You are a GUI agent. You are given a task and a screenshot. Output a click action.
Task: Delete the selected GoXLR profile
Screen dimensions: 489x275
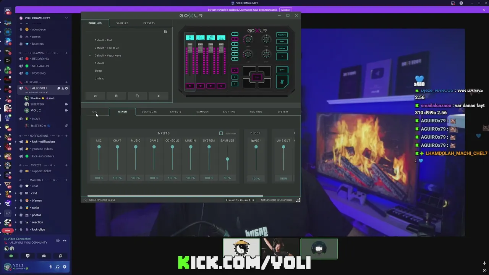(159, 96)
